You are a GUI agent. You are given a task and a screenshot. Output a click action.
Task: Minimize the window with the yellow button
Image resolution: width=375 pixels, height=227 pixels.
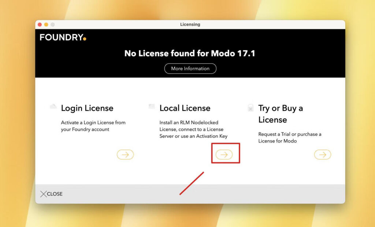point(46,25)
